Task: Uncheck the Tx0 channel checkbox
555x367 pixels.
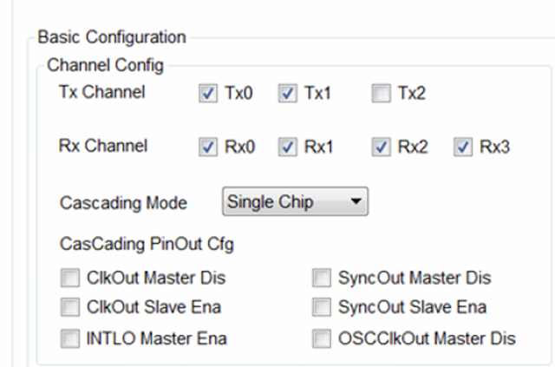Action: [x=208, y=92]
